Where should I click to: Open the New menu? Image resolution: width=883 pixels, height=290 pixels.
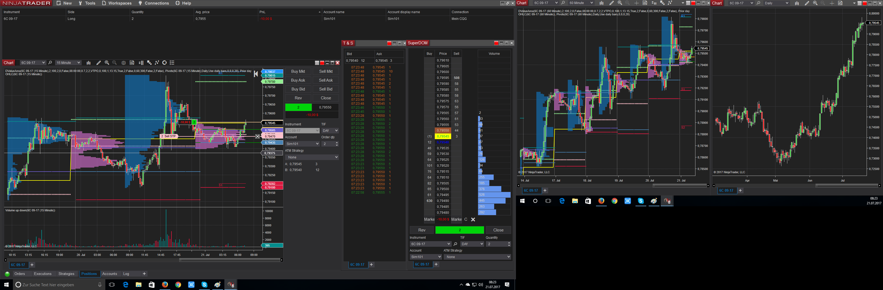pyautogui.click(x=64, y=3)
